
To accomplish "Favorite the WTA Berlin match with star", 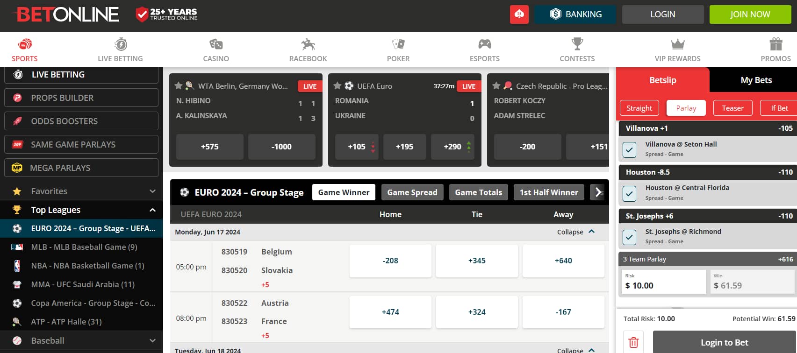I will 178,86.
